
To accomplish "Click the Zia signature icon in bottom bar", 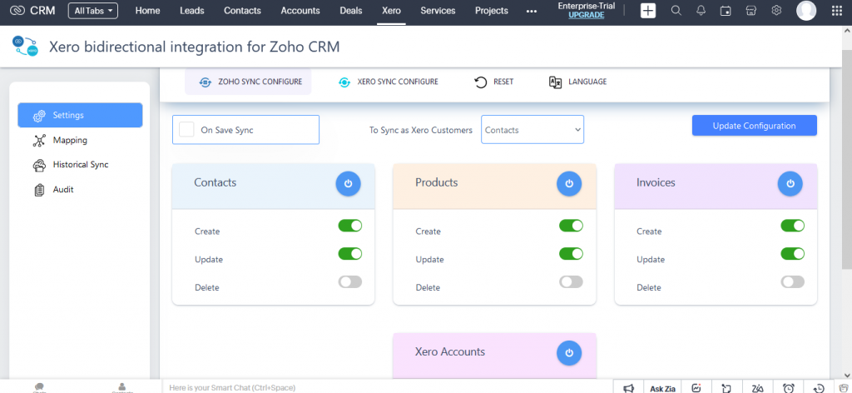I will [757, 387].
